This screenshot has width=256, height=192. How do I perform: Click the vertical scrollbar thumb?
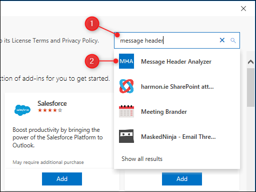coord(250,87)
